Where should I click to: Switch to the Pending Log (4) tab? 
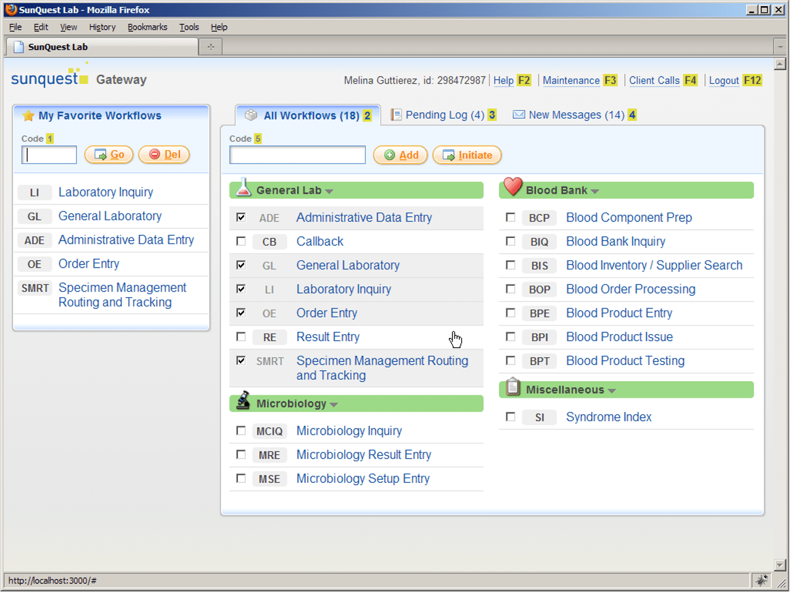443,115
